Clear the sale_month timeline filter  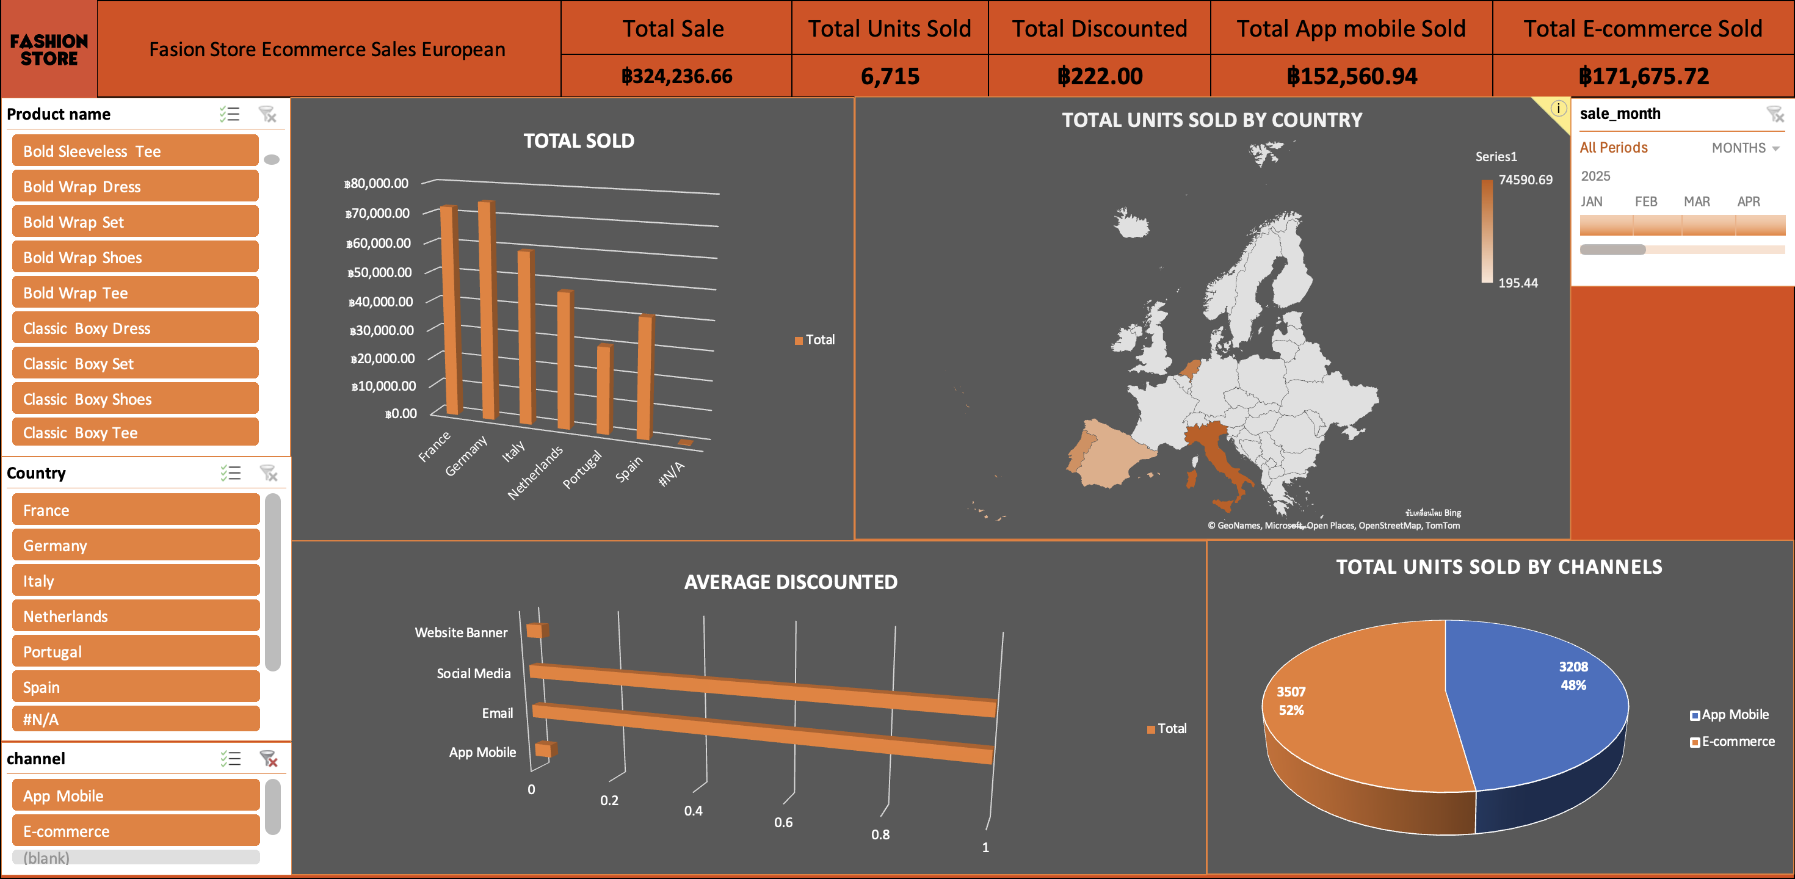coord(1775,114)
